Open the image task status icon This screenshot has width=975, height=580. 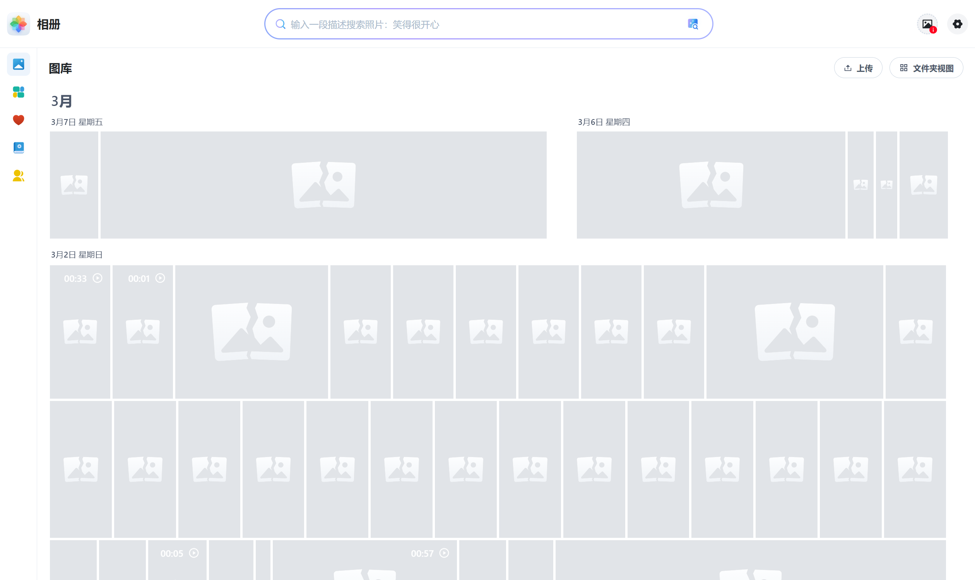tap(927, 24)
